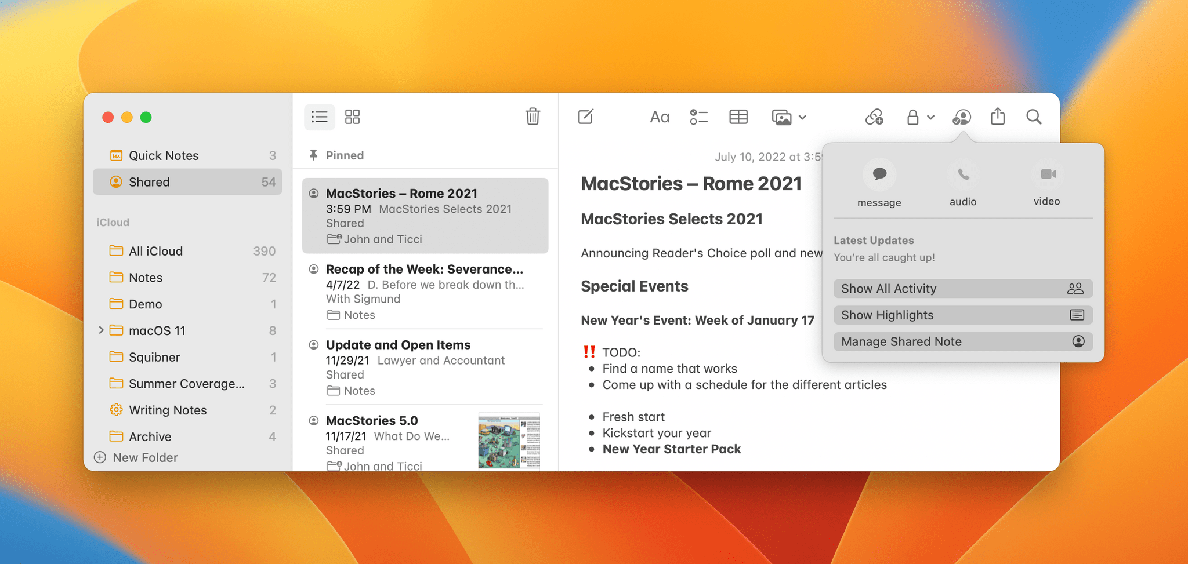
Task: Open the Aa text format options
Action: pos(660,117)
